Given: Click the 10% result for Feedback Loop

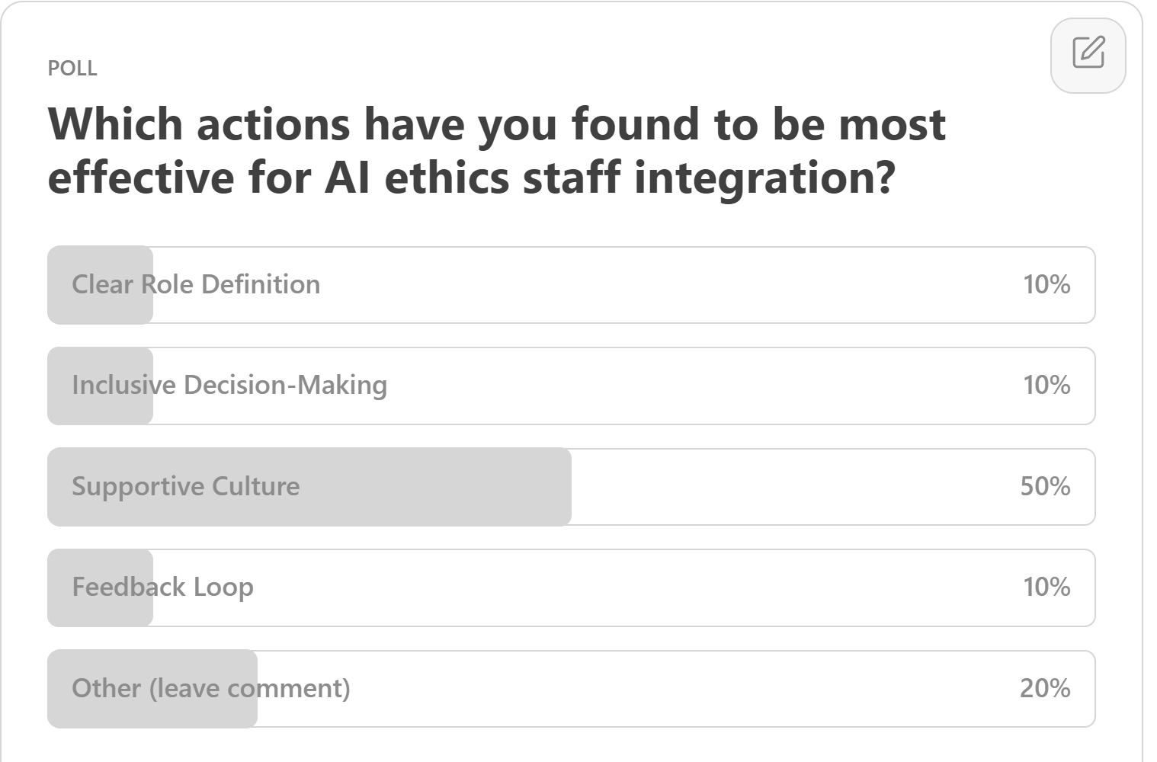Looking at the screenshot, I should pyautogui.click(x=1046, y=587).
